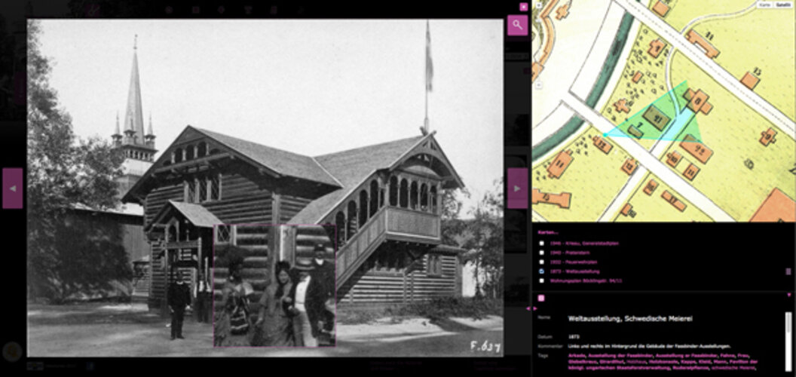The image size is (796, 377).
Task: Click the highlighted group of people in photo
Action: click(274, 286)
